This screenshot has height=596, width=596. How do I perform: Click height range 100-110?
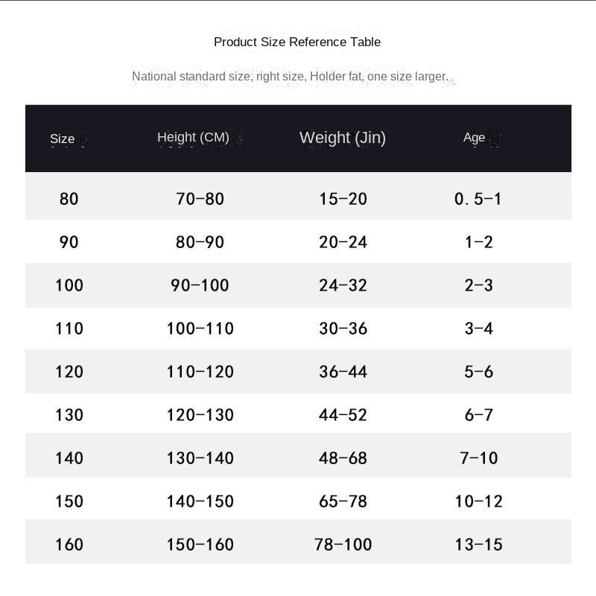[200, 329]
